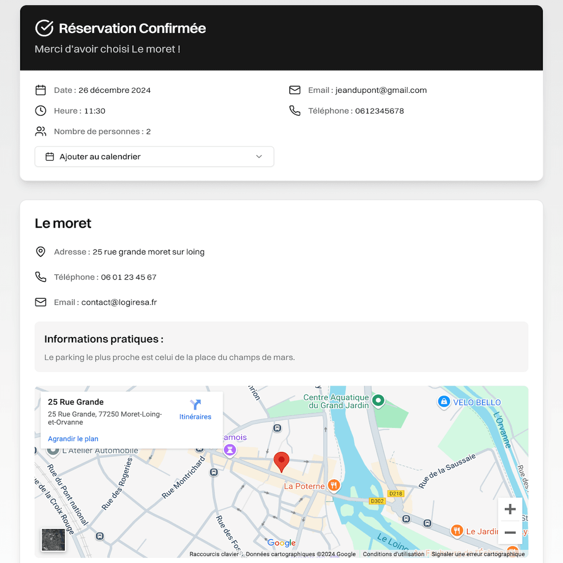Click the people icon beside Nombre de personnes
This screenshot has width=563, height=563.
point(41,131)
